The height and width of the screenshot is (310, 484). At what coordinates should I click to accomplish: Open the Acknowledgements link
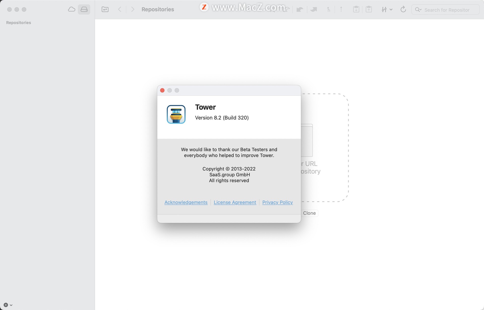coord(186,202)
